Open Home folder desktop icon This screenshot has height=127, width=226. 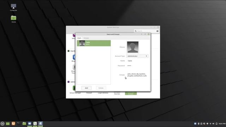13,19
